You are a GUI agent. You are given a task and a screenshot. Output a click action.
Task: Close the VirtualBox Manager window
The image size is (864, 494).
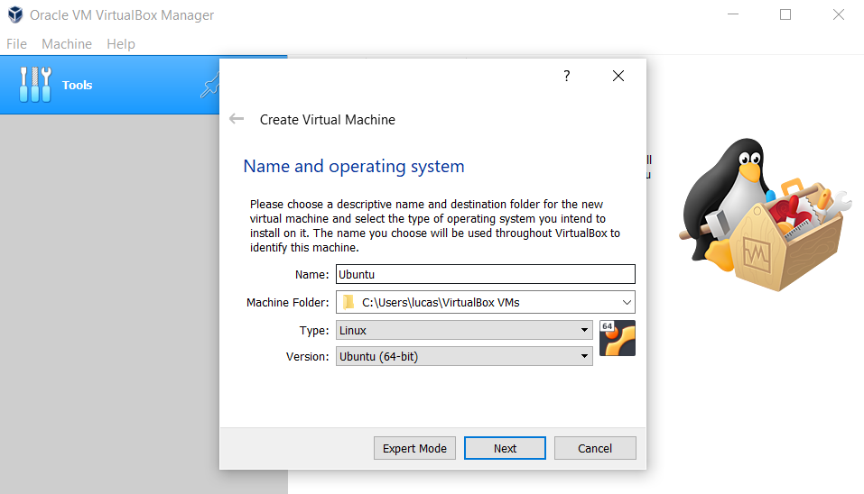(838, 14)
